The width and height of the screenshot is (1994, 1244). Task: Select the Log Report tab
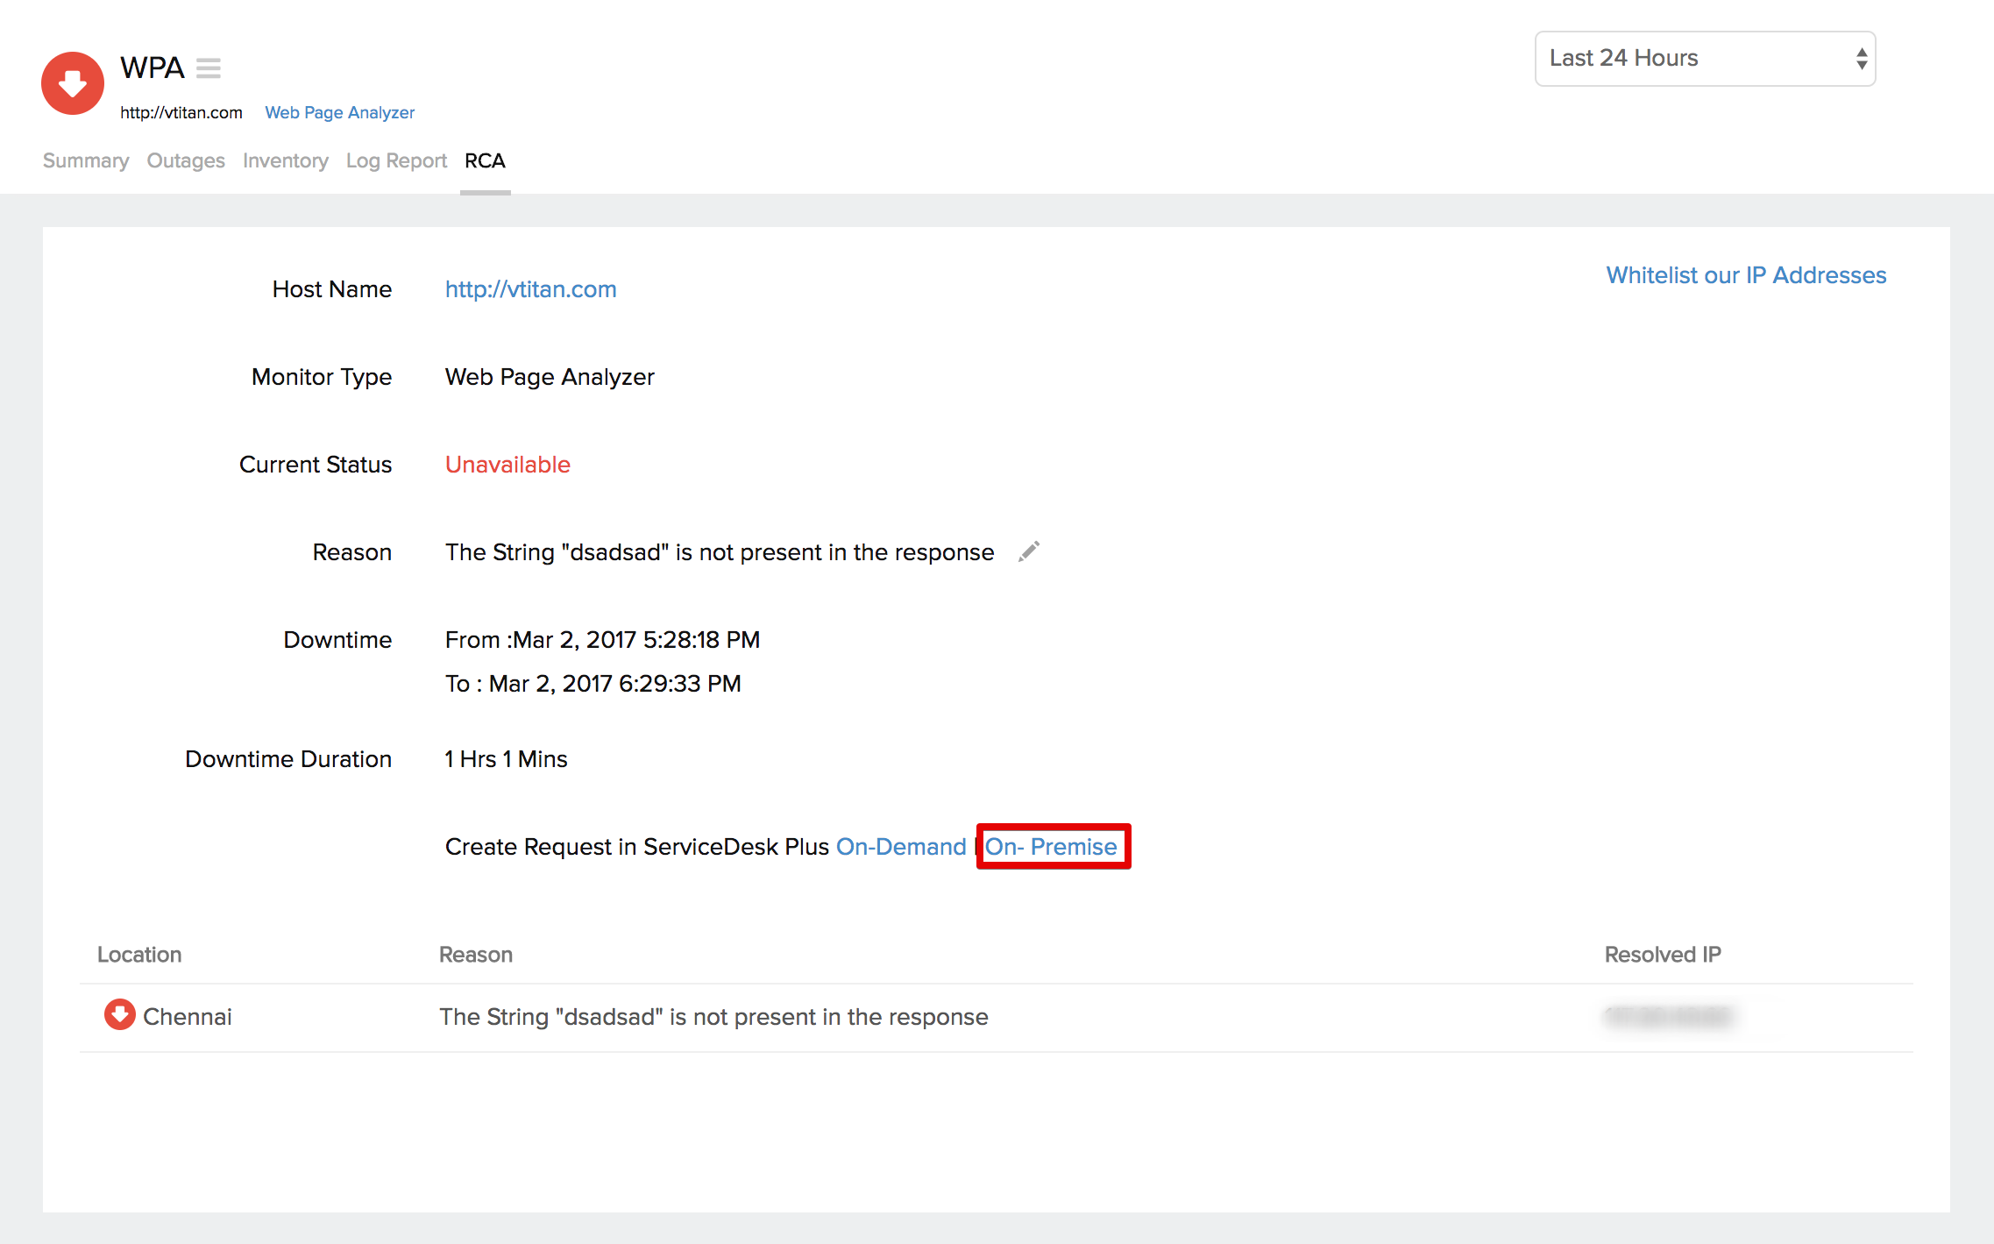tap(395, 160)
